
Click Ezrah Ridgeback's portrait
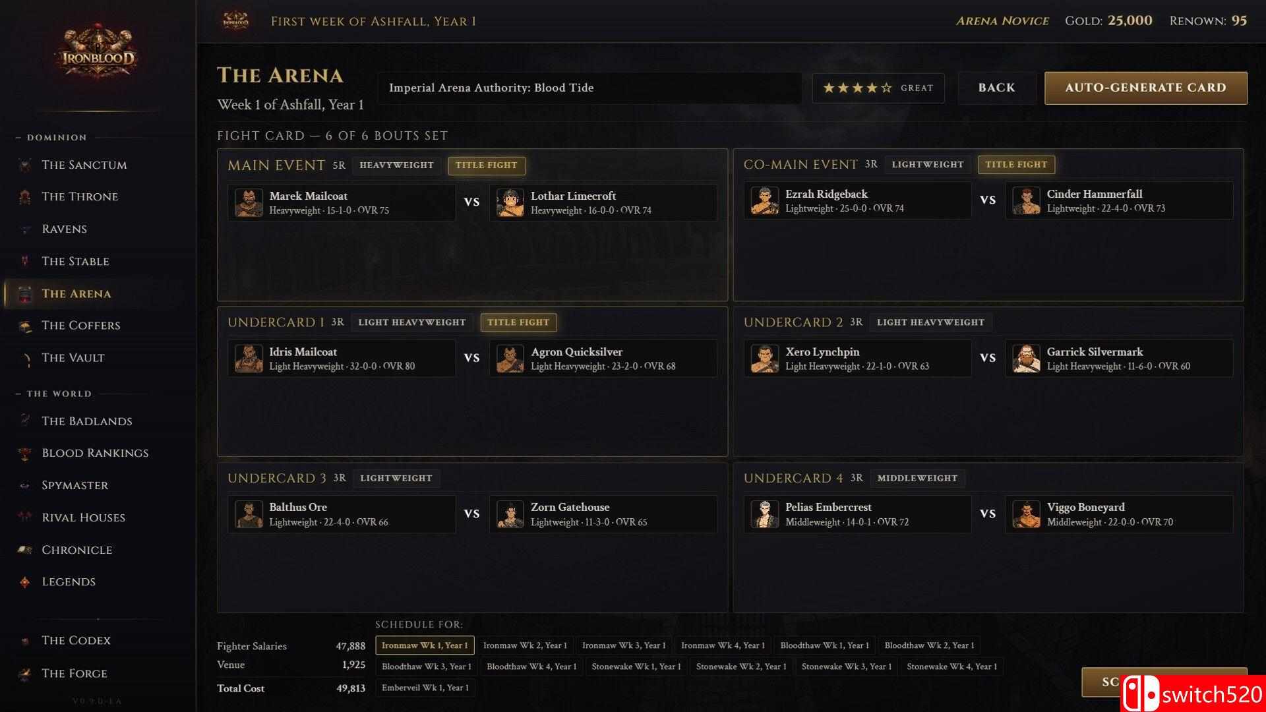tap(765, 200)
